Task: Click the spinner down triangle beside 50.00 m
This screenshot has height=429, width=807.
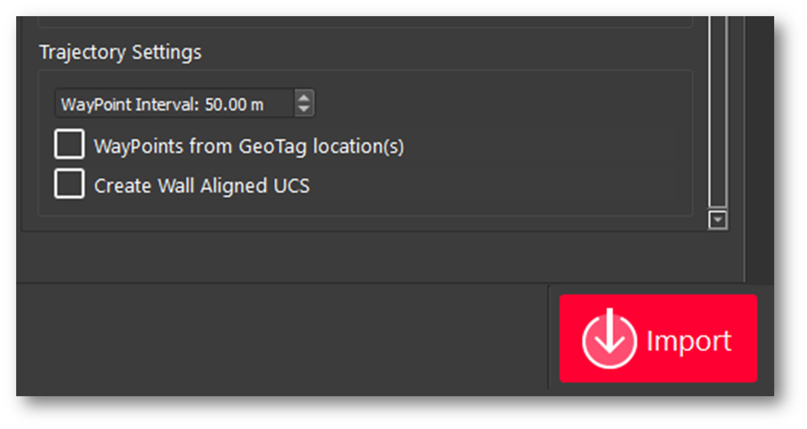Action: pos(304,109)
